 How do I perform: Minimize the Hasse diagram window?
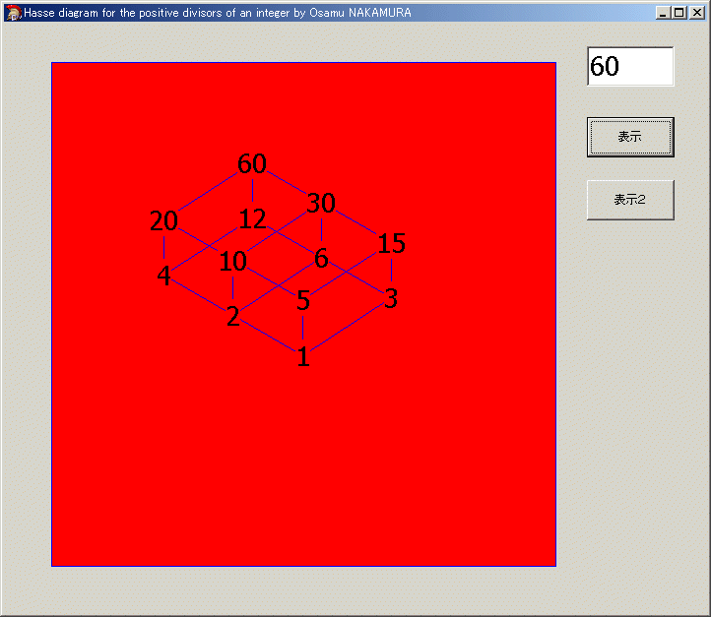[x=663, y=13]
